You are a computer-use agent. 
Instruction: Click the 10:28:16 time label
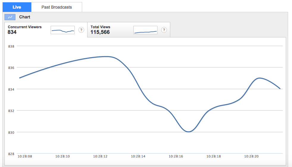176,156
